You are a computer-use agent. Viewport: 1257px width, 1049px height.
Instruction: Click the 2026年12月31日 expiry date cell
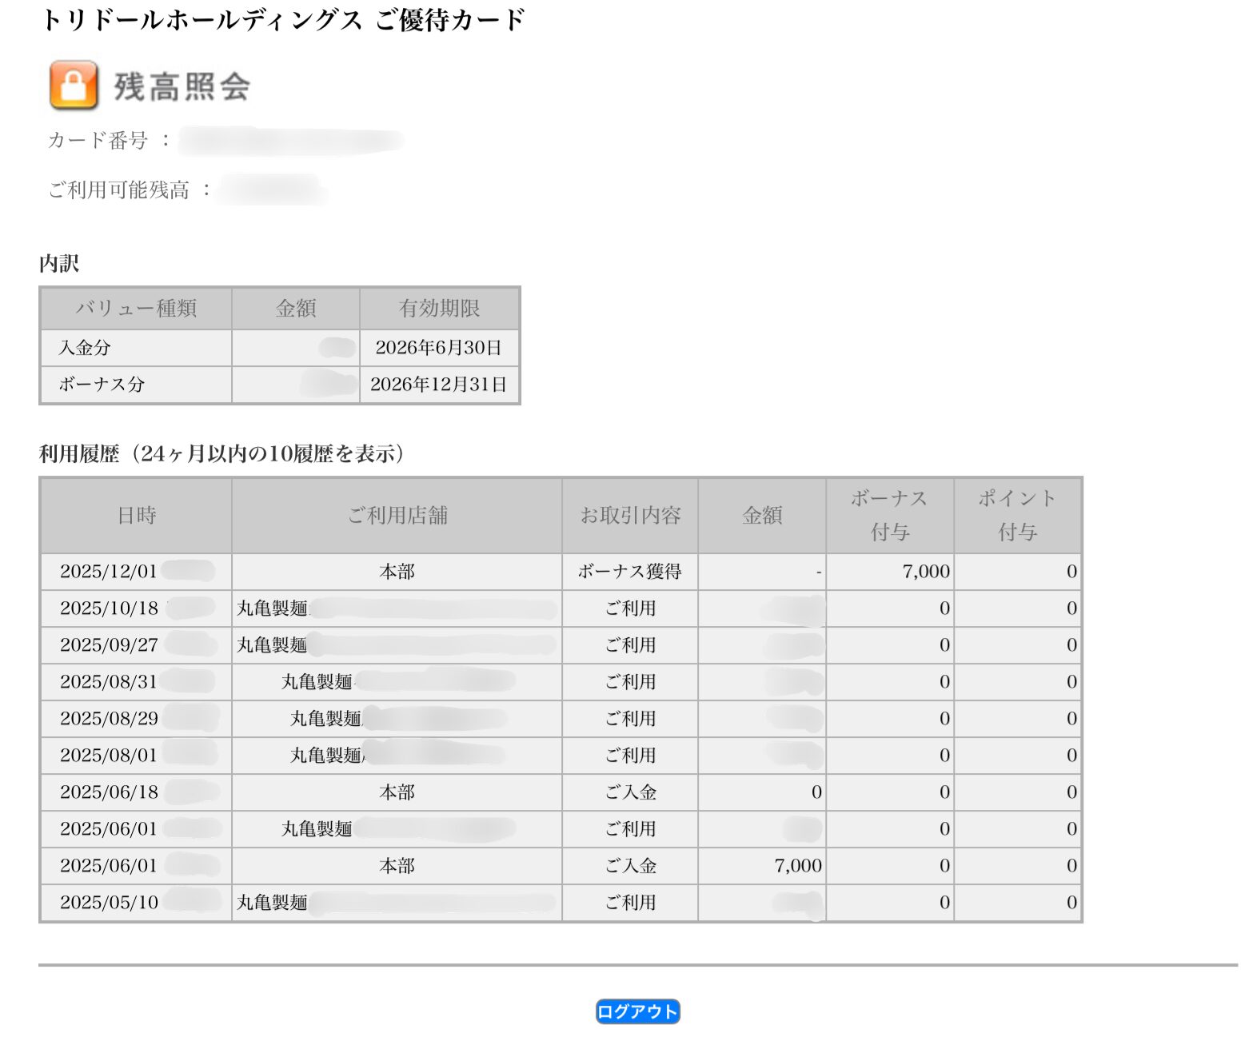[438, 385]
